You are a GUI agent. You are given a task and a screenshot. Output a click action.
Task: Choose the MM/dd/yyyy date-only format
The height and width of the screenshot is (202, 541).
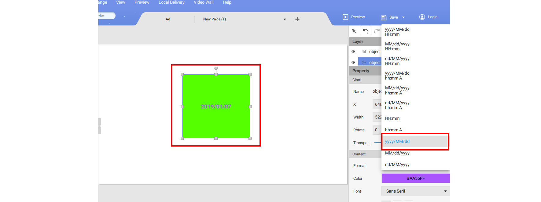[397, 153]
